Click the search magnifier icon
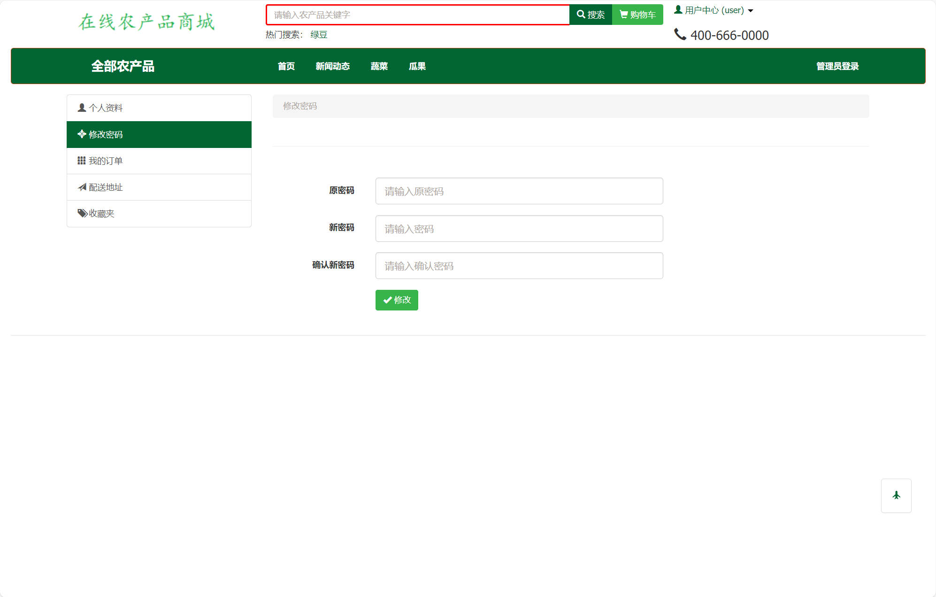936x597 pixels. point(581,14)
